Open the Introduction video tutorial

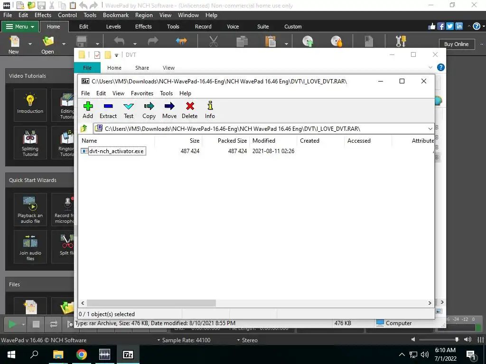[30, 105]
